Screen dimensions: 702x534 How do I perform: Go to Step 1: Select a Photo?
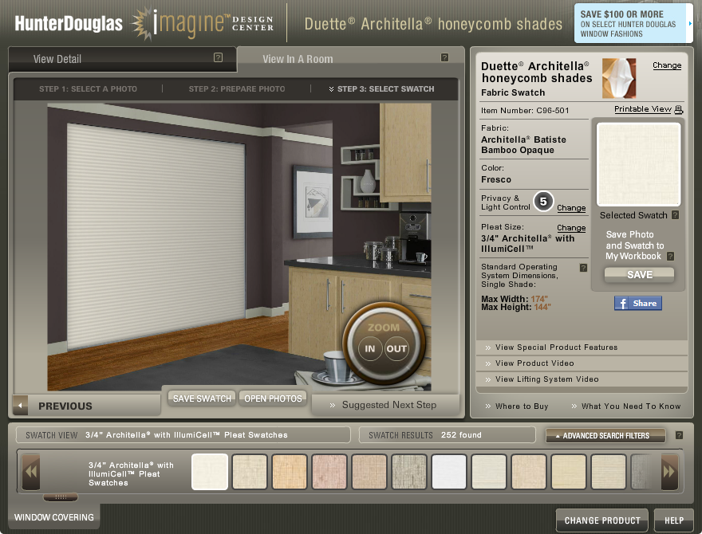coord(89,89)
